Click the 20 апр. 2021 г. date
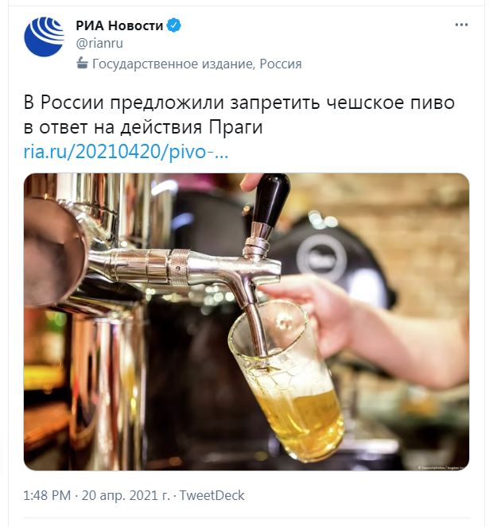493x527 pixels. [126, 495]
